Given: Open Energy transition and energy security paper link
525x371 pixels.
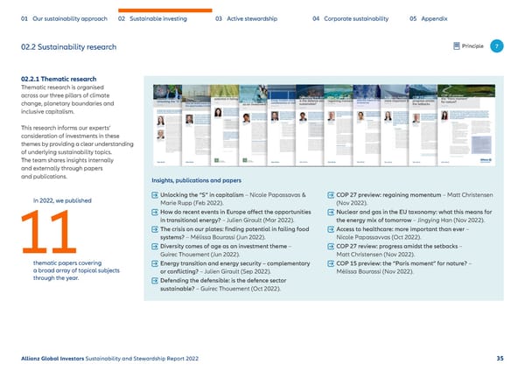Looking at the screenshot, I should coord(235,267).
